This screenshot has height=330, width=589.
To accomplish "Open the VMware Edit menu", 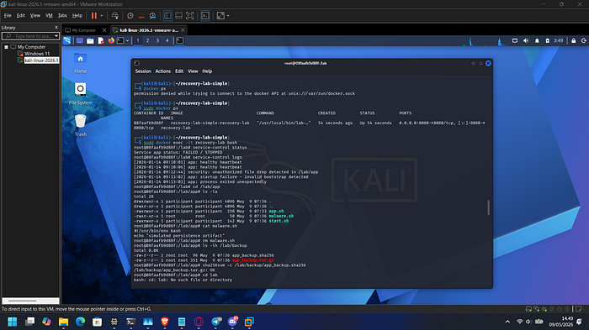I will tap(21, 16).
